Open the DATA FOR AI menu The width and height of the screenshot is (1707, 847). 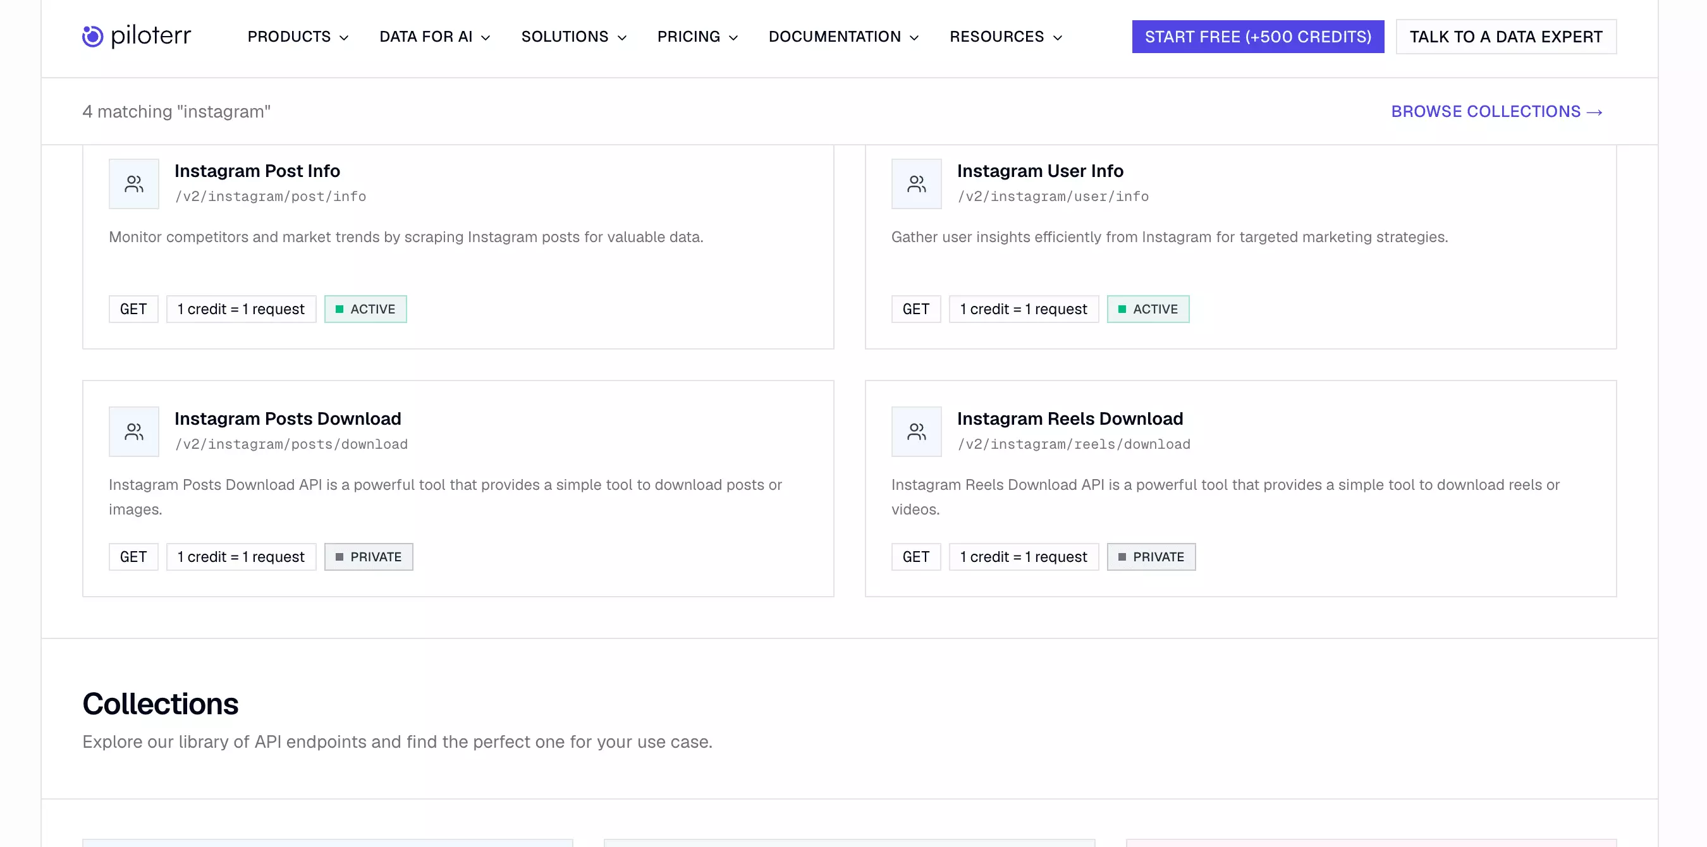[x=436, y=37]
